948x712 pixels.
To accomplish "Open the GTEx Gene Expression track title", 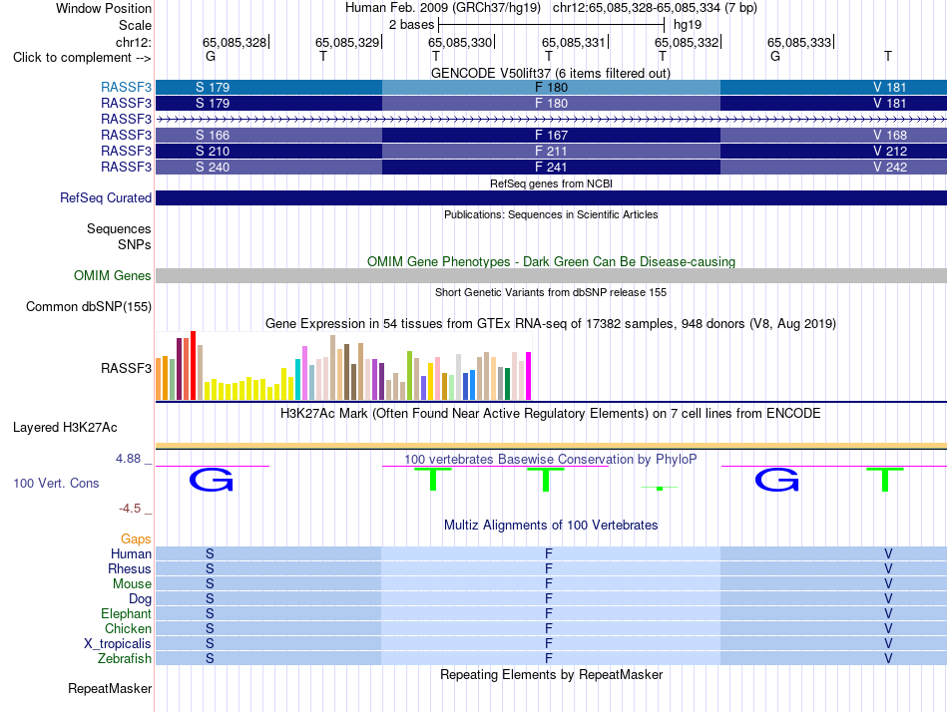I will tap(551, 323).
